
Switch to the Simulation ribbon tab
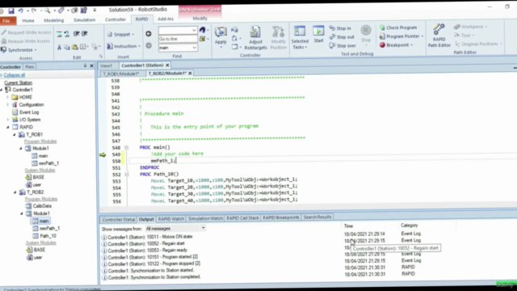[84, 19]
